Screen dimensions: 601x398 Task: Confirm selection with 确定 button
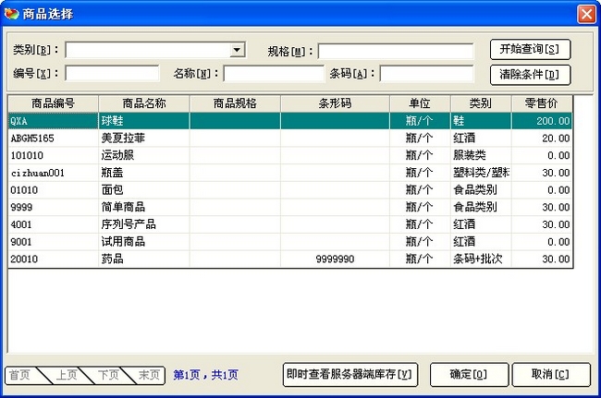click(x=467, y=374)
